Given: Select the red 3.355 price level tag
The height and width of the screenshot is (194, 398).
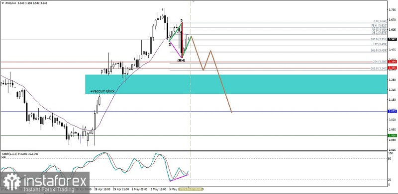Looking at the screenshot, I should [392, 68].
